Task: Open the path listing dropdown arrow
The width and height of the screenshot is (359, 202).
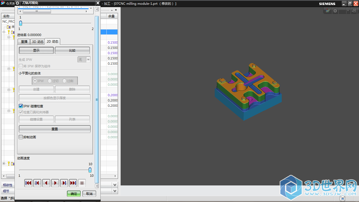Action: point(91,8)
